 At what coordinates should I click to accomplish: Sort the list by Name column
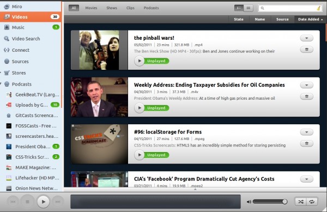(260, 19)
